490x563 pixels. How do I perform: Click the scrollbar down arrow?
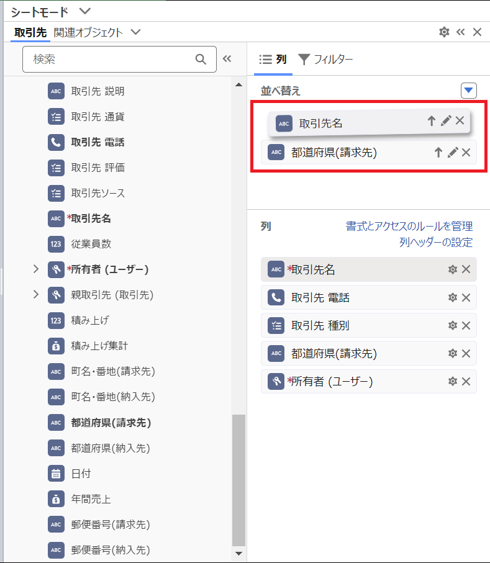(x=238, y=553)
